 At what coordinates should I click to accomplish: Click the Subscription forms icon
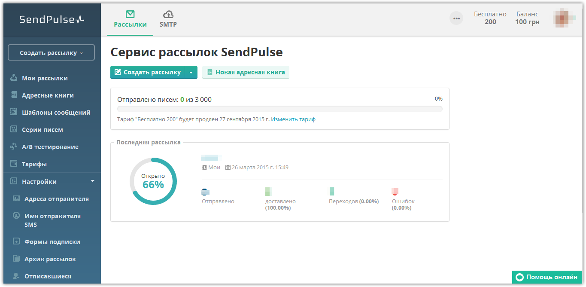pyautogui.click(x=16, y=242)
